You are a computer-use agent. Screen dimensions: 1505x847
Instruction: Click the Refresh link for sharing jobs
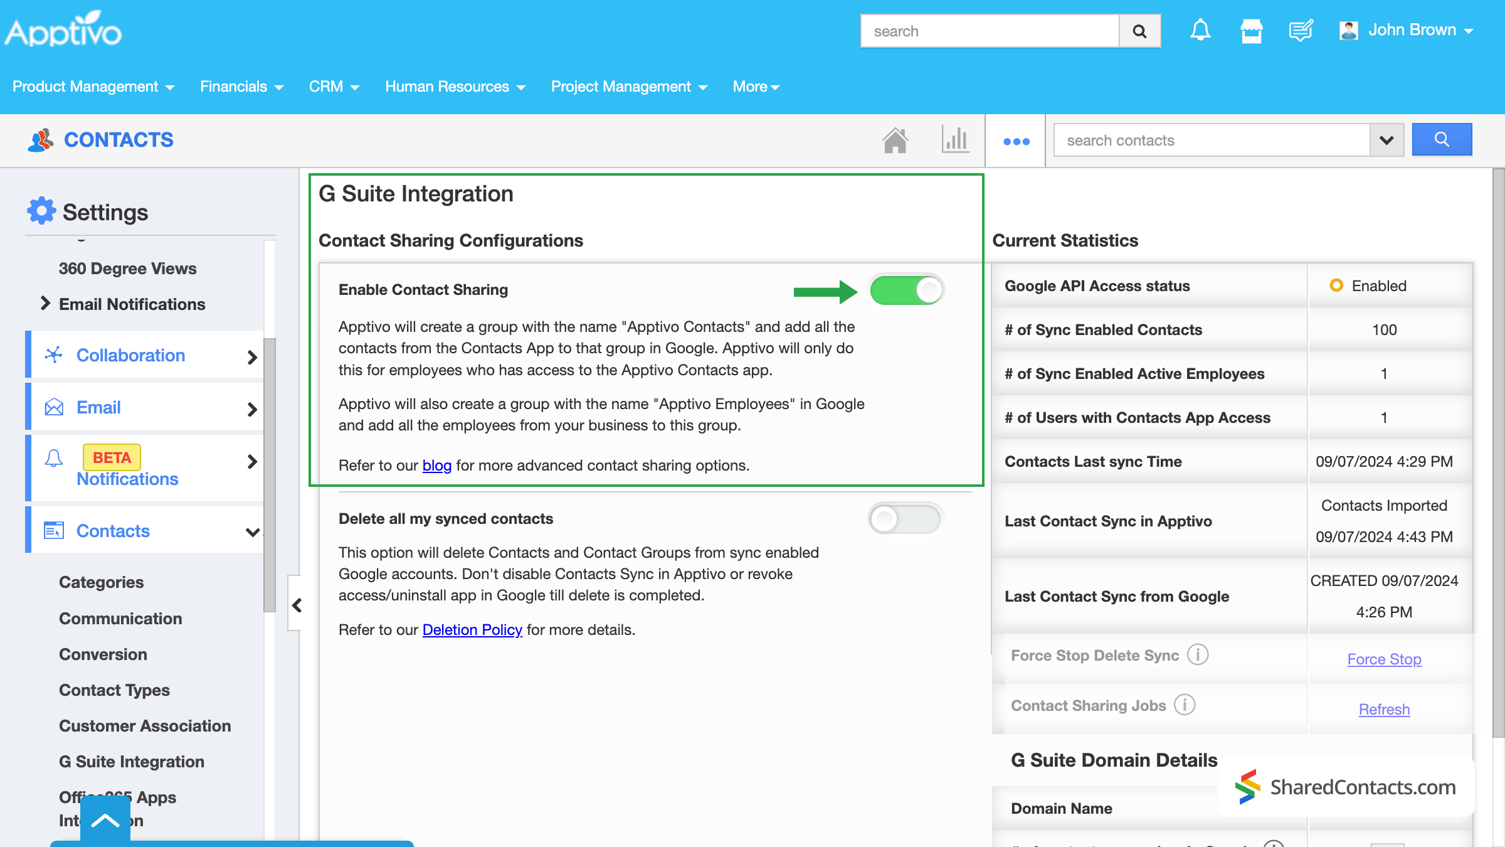(1384, 710)
